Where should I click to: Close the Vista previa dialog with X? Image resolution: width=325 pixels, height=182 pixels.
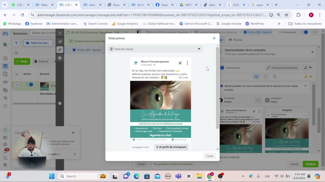coord(214,38)
